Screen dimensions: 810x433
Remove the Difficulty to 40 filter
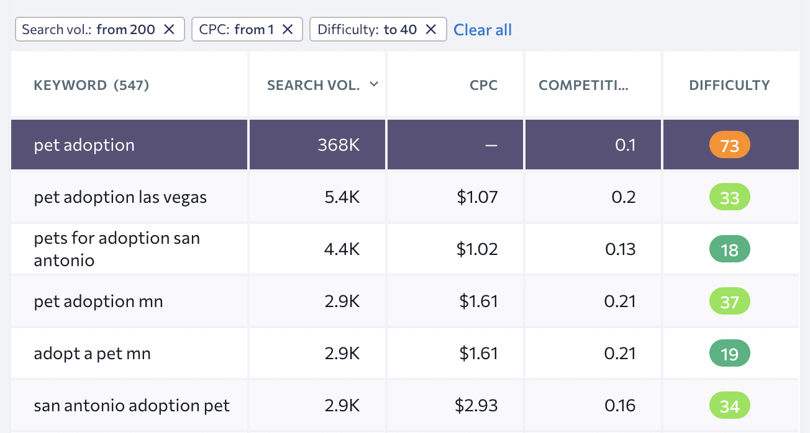click(431, 29)
